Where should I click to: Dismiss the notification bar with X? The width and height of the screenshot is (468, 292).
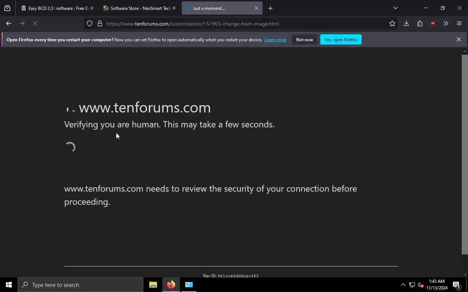click(x=458, y=39)
